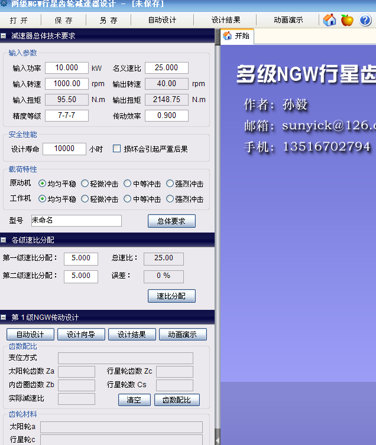Click the 第一级速比分配 field
The width and height of the screenshot is (376, 445).
coord(81,259)
